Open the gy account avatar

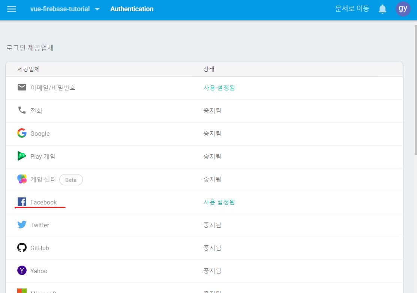tap(403, 9)
